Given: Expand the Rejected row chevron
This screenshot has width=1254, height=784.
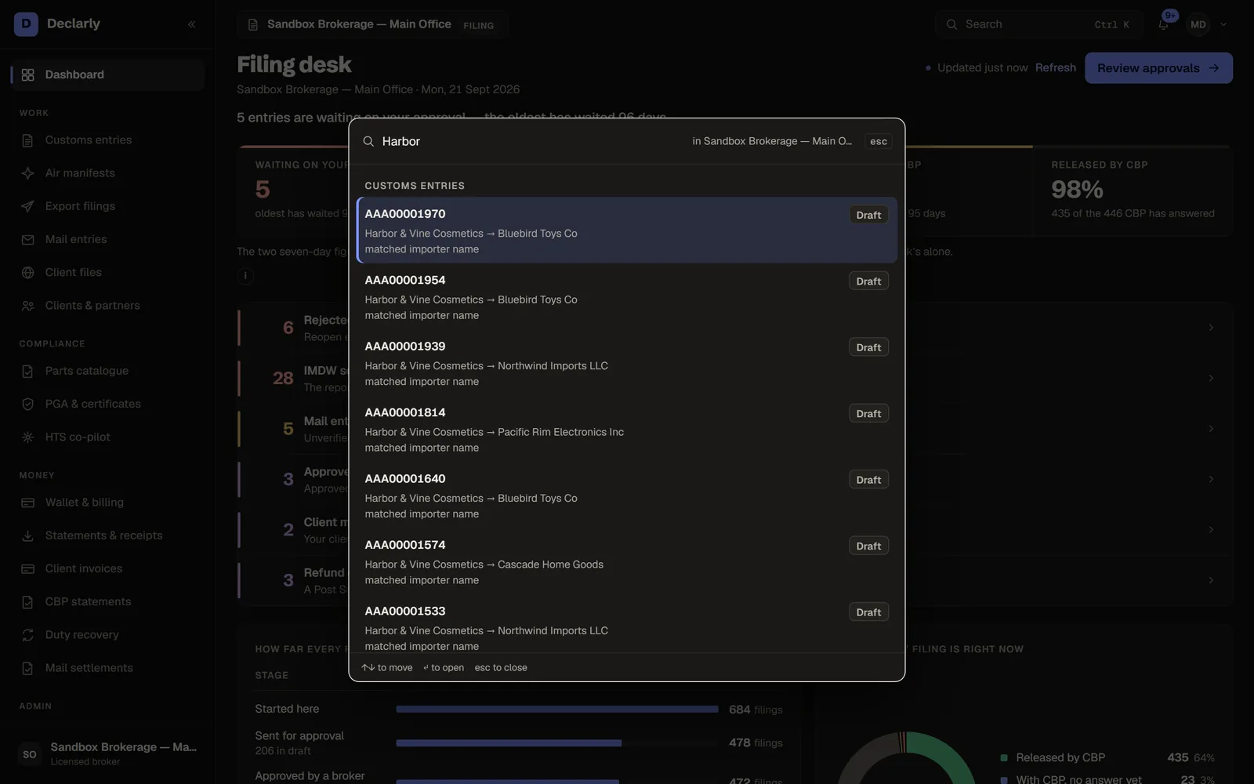Looking at the screenshot, I should pyautogui.click(x=1211, y=328).
